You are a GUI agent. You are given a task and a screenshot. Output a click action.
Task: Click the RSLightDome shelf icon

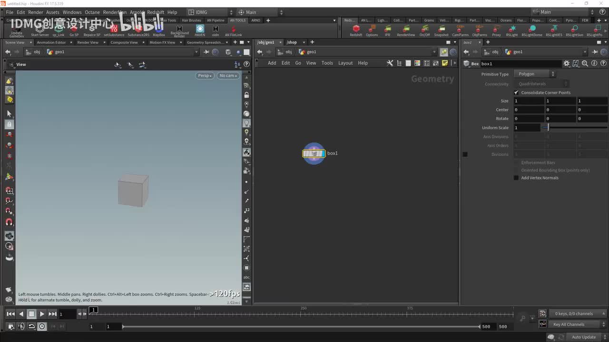point(531,28)
